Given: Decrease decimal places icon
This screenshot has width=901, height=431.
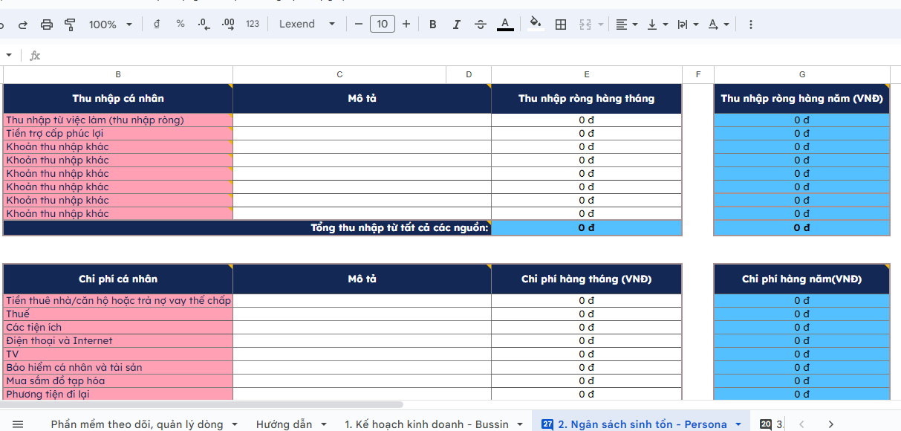Looking at the screenshot, I should tap(204, 25).
